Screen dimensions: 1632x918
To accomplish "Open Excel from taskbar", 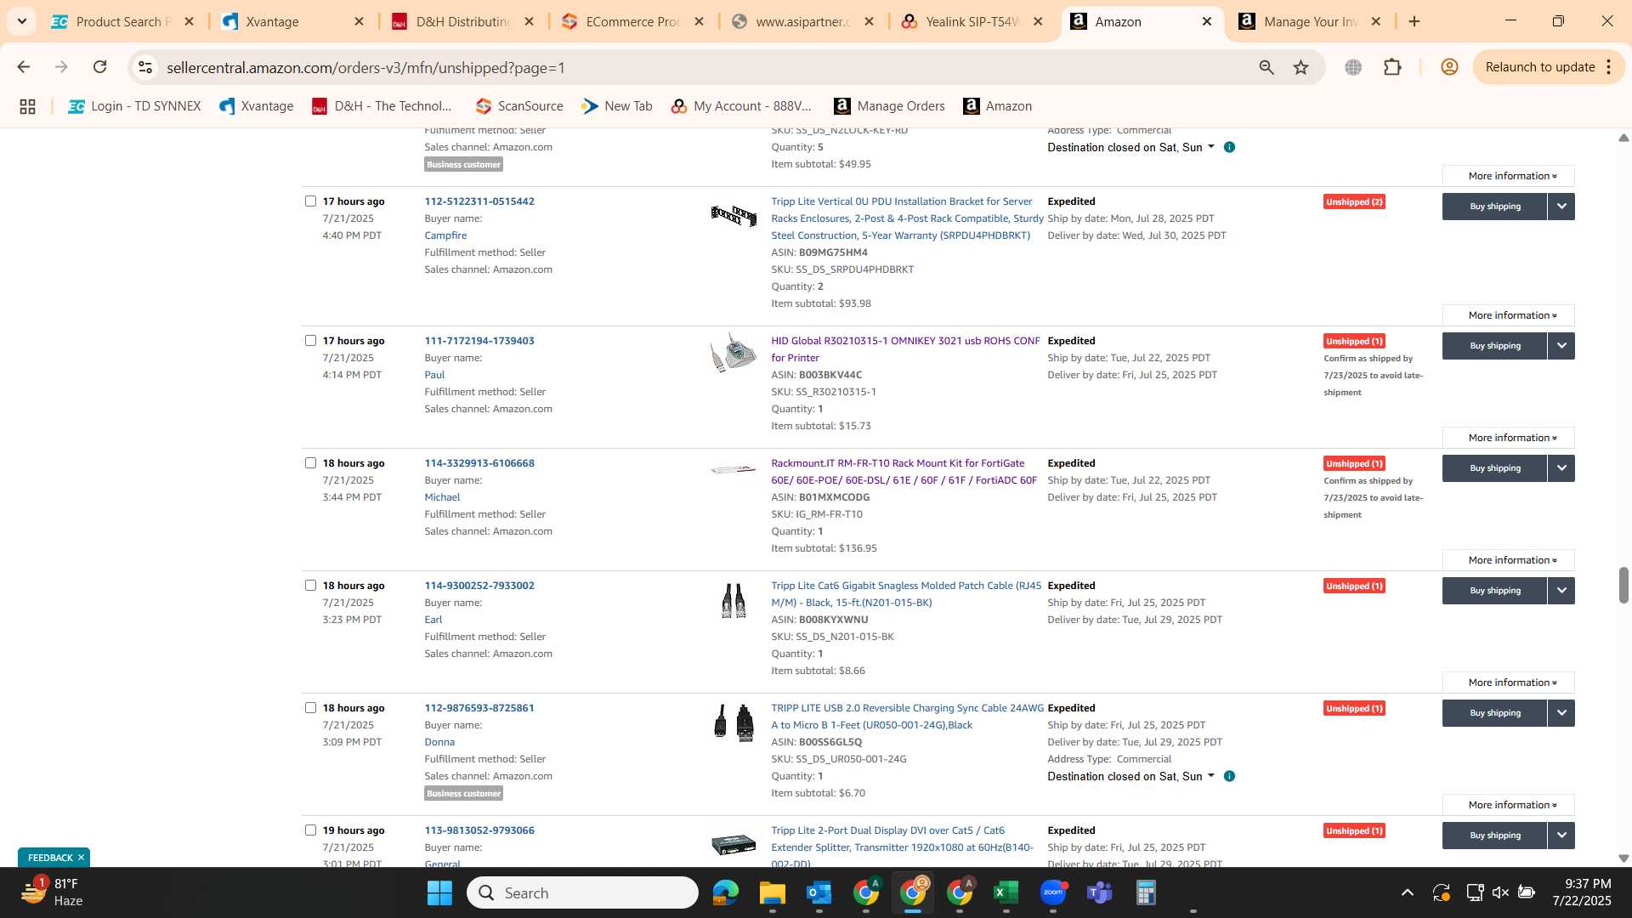I will tap(1006, 892).
